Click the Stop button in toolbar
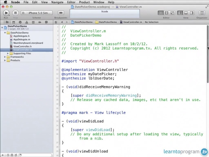The width and height of the screenshot is (209, 157). coord(15,13)
